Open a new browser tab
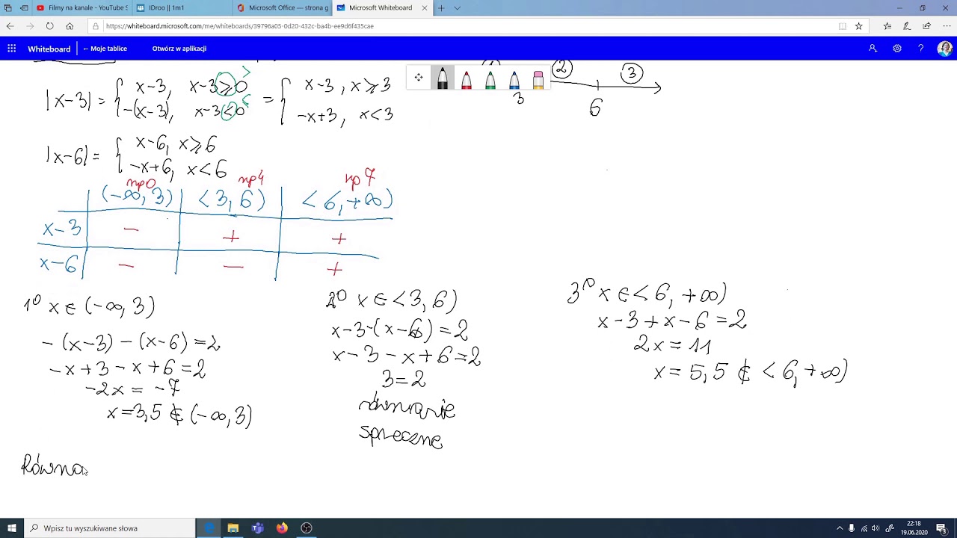The image size is (957, 538). tap(441, 7)
